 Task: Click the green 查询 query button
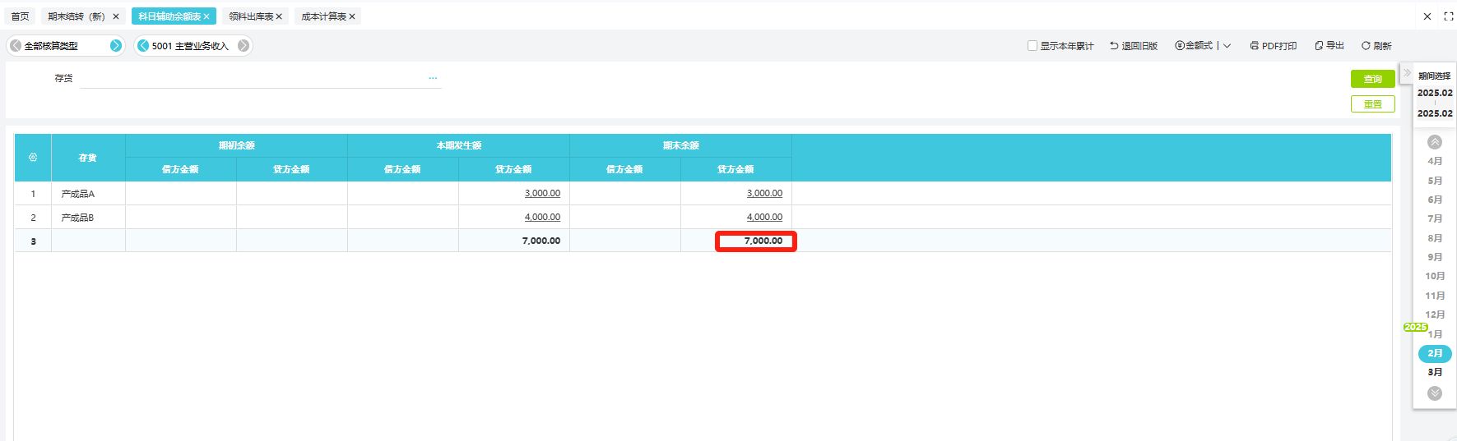tap(1373, 79)
